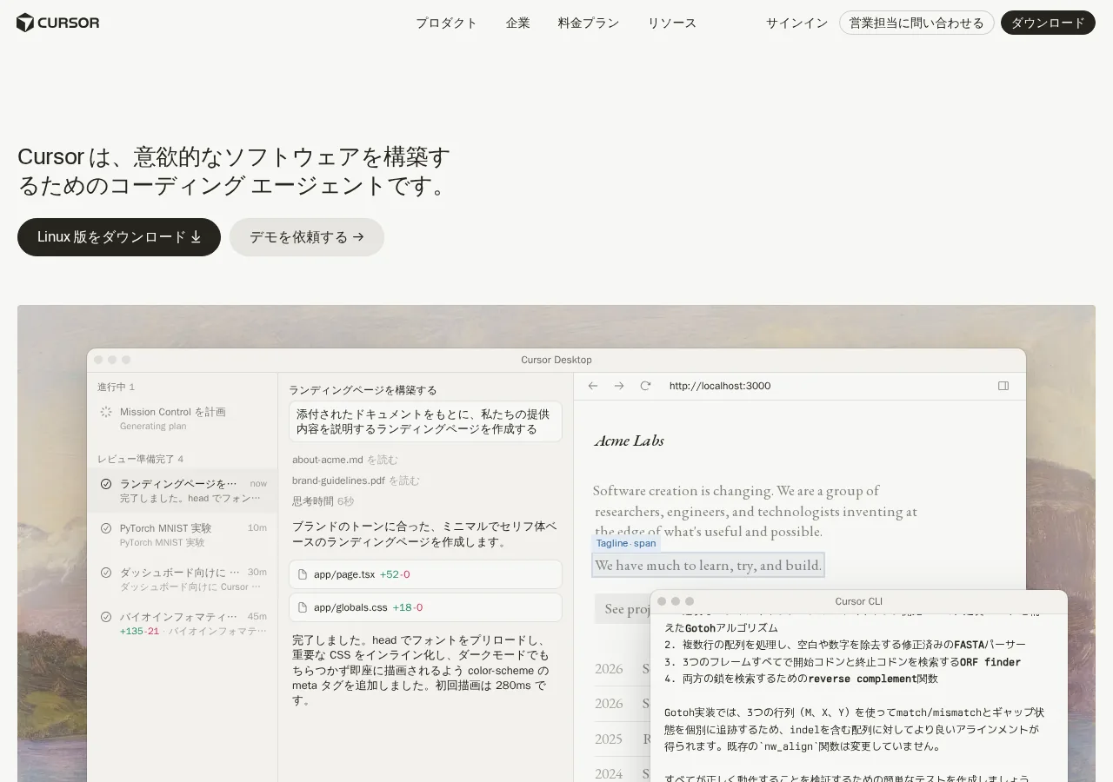Open the app/globals.css file change
Image resolution: width=1113 pixels, height=782 pixels.
[x=425, y=607]
